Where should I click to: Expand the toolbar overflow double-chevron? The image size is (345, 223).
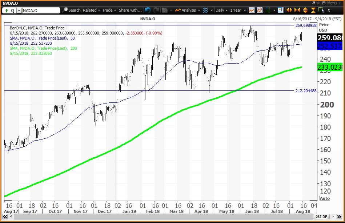pos(329,10)
